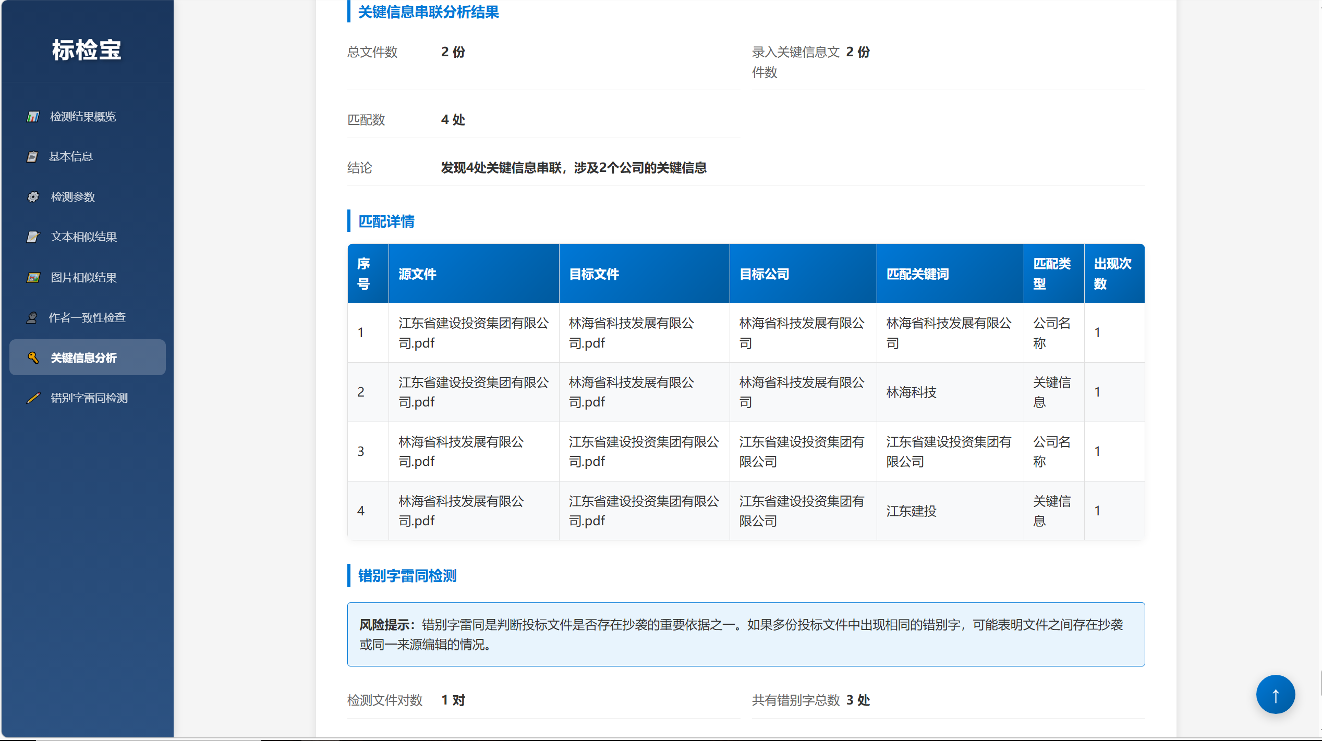The width and height of the screenshot is (1322, 741).
Task: Select the 文本相似结果 text icon
Action: point(32,237)
